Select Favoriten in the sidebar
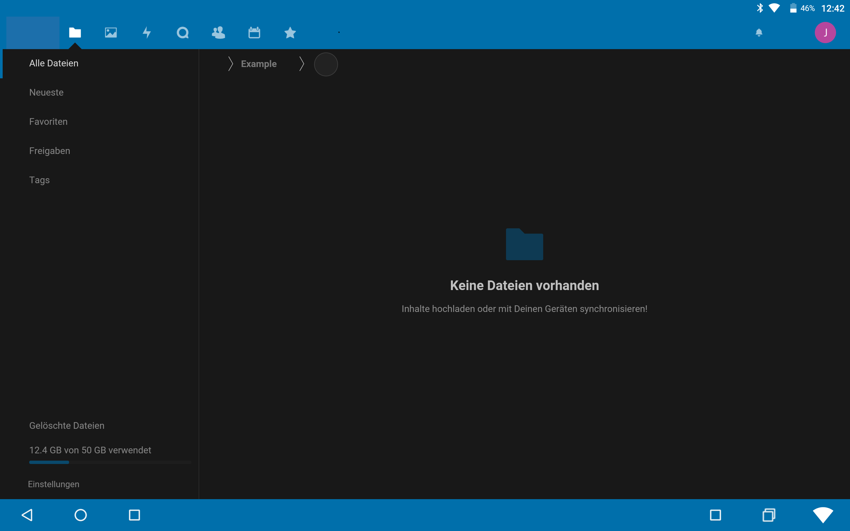The width and height of the screenshot is (850, 531). [x=48, y=121]
